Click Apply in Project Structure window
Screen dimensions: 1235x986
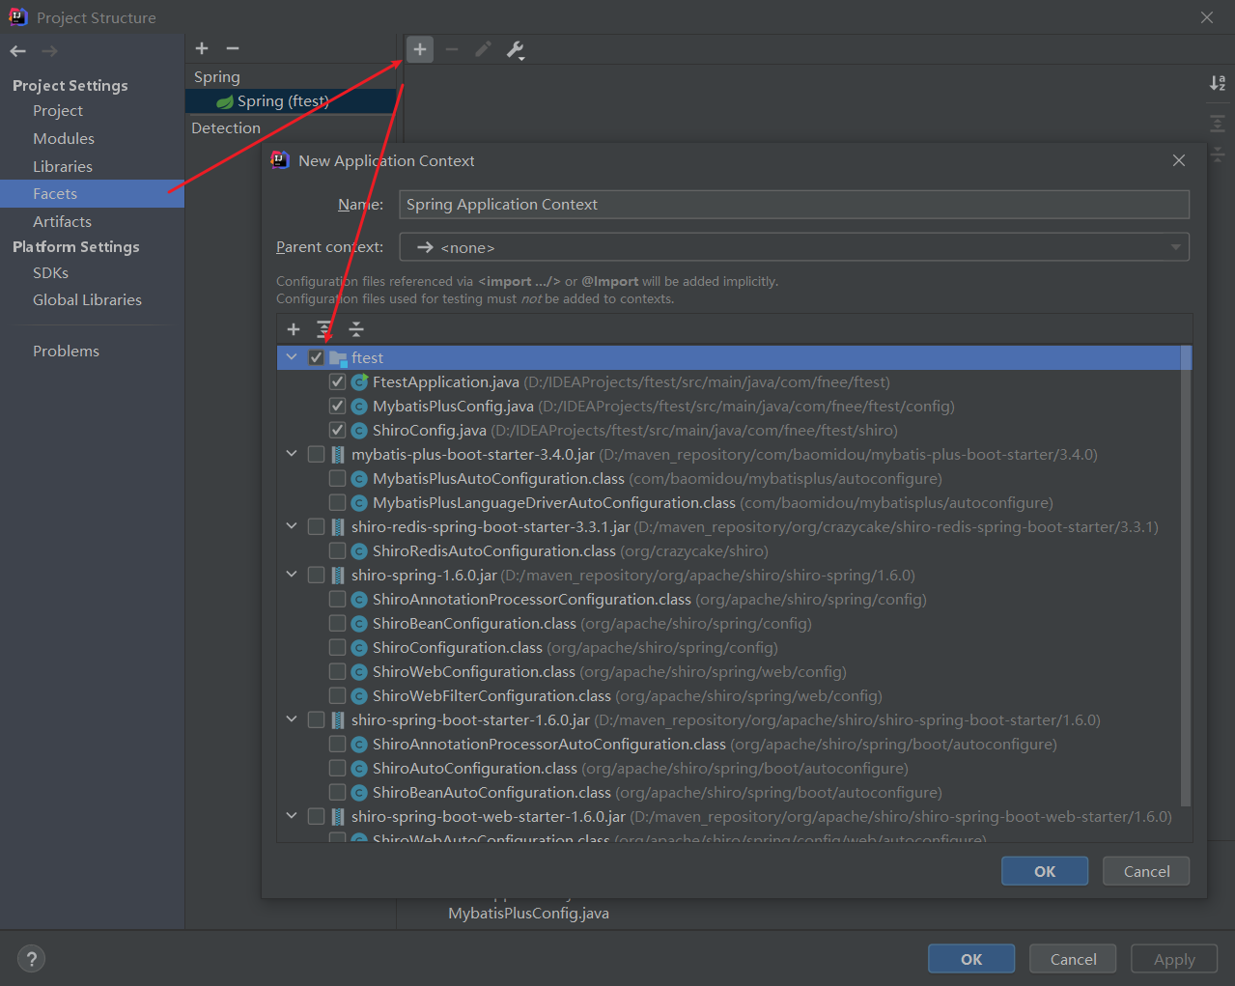1174,959
